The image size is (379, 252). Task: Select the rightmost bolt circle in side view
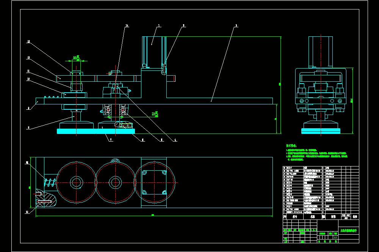[340, 101]
